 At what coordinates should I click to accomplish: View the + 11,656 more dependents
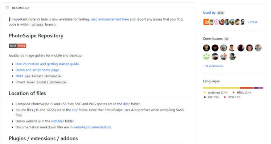252,22
